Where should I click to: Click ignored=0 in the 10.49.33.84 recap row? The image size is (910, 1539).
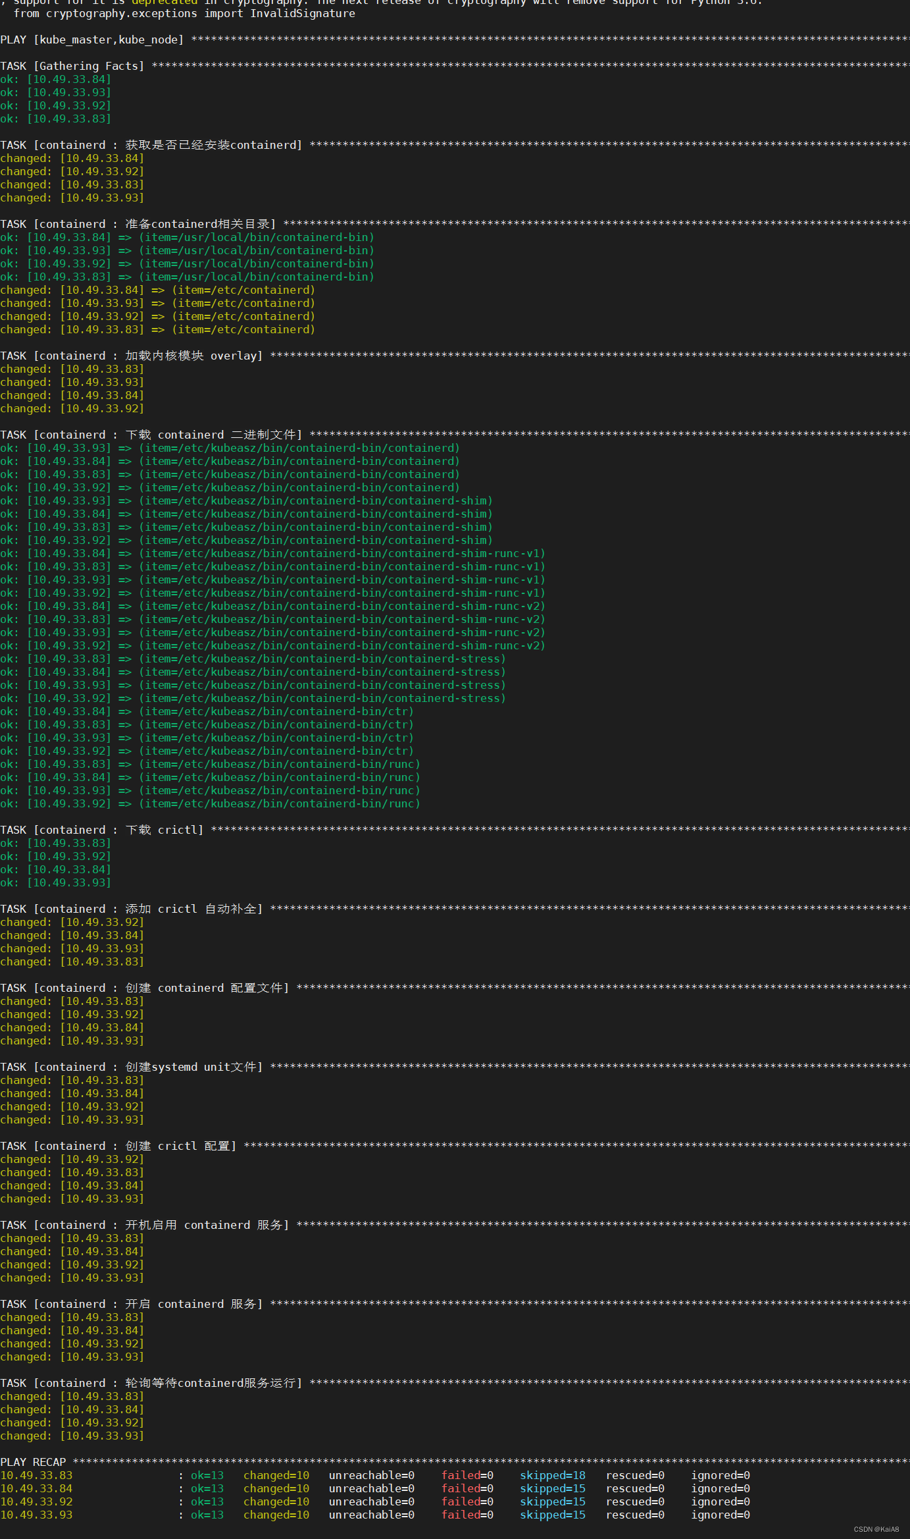coord(720,1488)
